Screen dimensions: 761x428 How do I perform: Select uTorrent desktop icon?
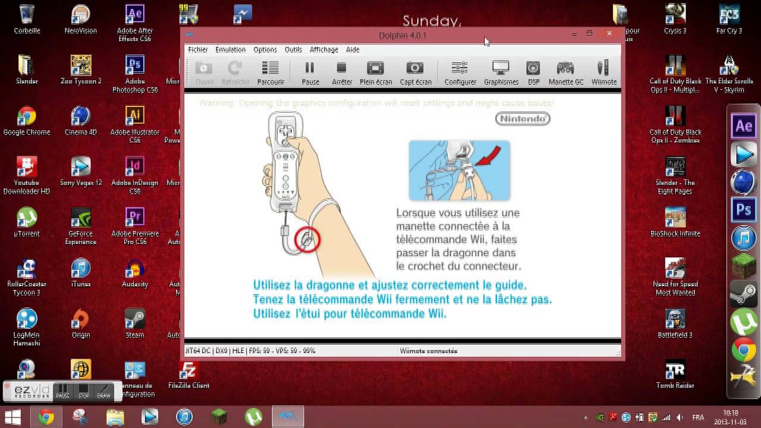(27, 222)
